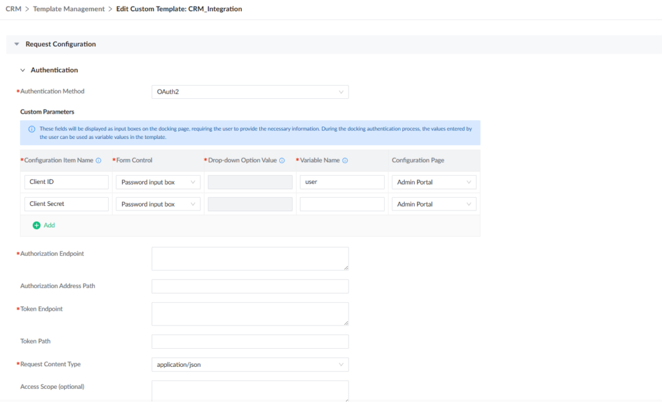This screenshot has width=662, height=403.
Task: Open Form Control dropdown in Client Secret row
Action: pos(158,204)
